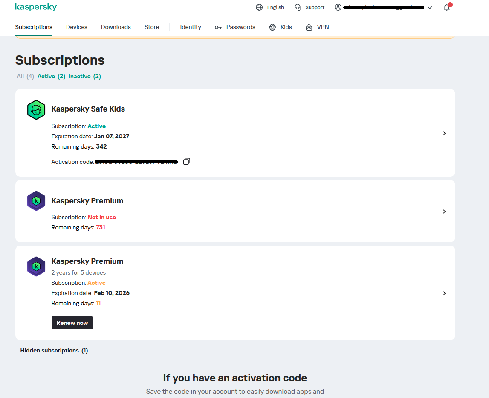The width and height of the screenshot is (489, 398).
Task: Click the Support headset icon
Action: pyautogui.click(x=298, y=7)
